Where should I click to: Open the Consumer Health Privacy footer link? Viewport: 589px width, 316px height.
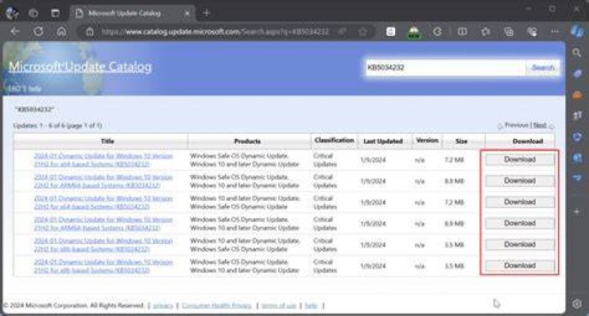[217, 306]
